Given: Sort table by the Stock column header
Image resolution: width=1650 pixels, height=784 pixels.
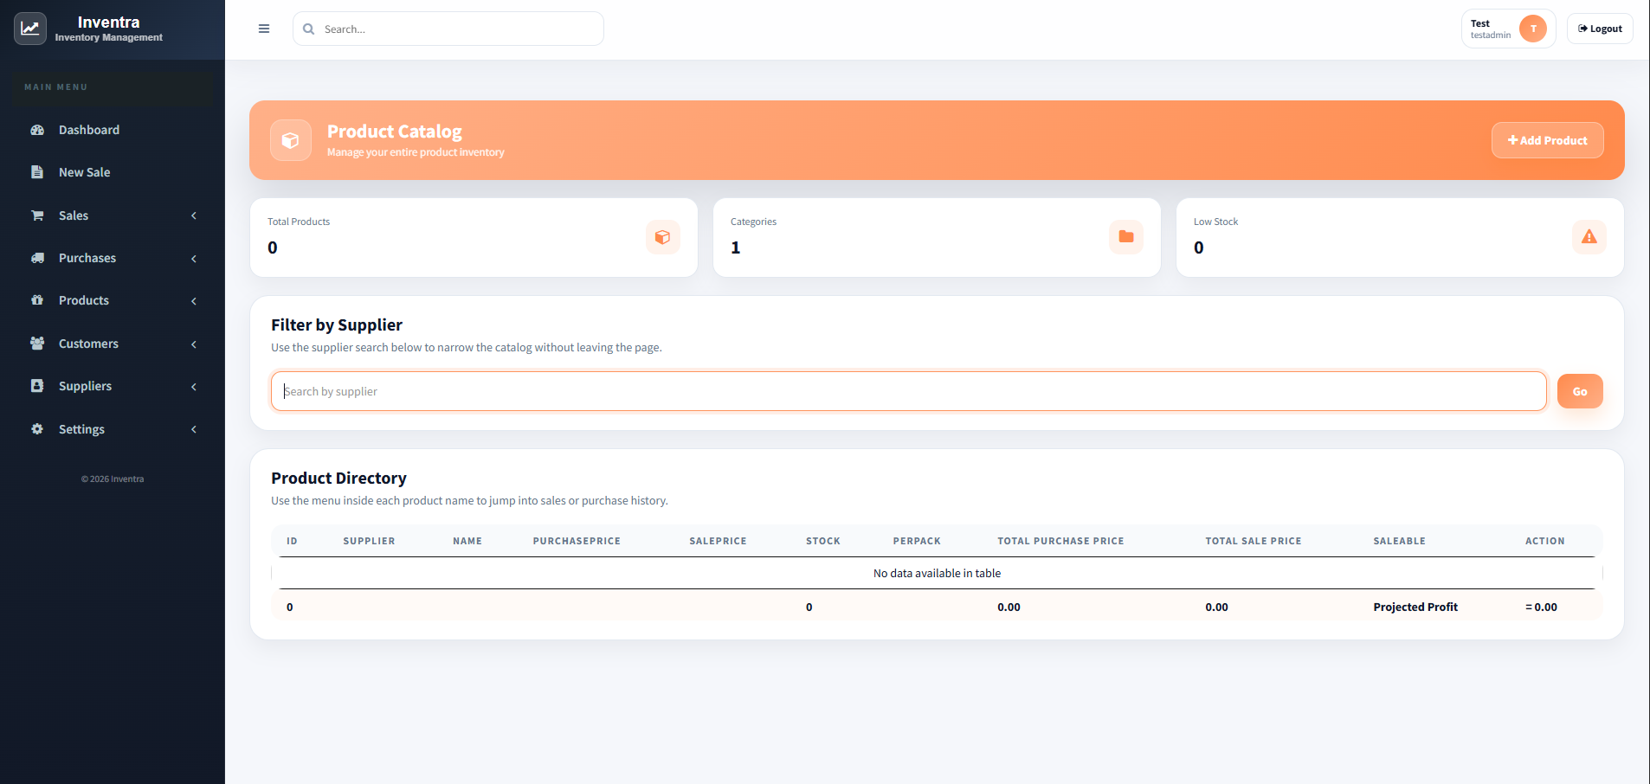Looking at the screenshot, I should tap(822, 541).
